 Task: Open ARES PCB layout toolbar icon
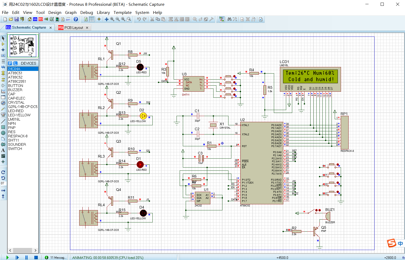point(40,19)
